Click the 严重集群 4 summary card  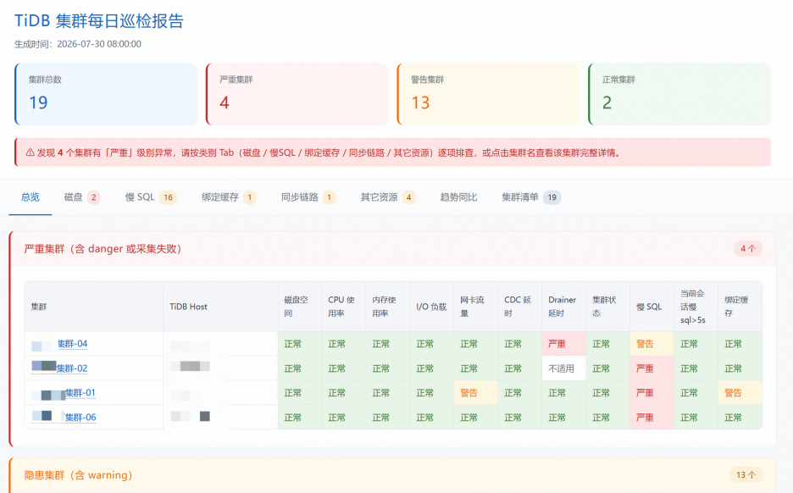pyautogui.click(x=297, y=94)
